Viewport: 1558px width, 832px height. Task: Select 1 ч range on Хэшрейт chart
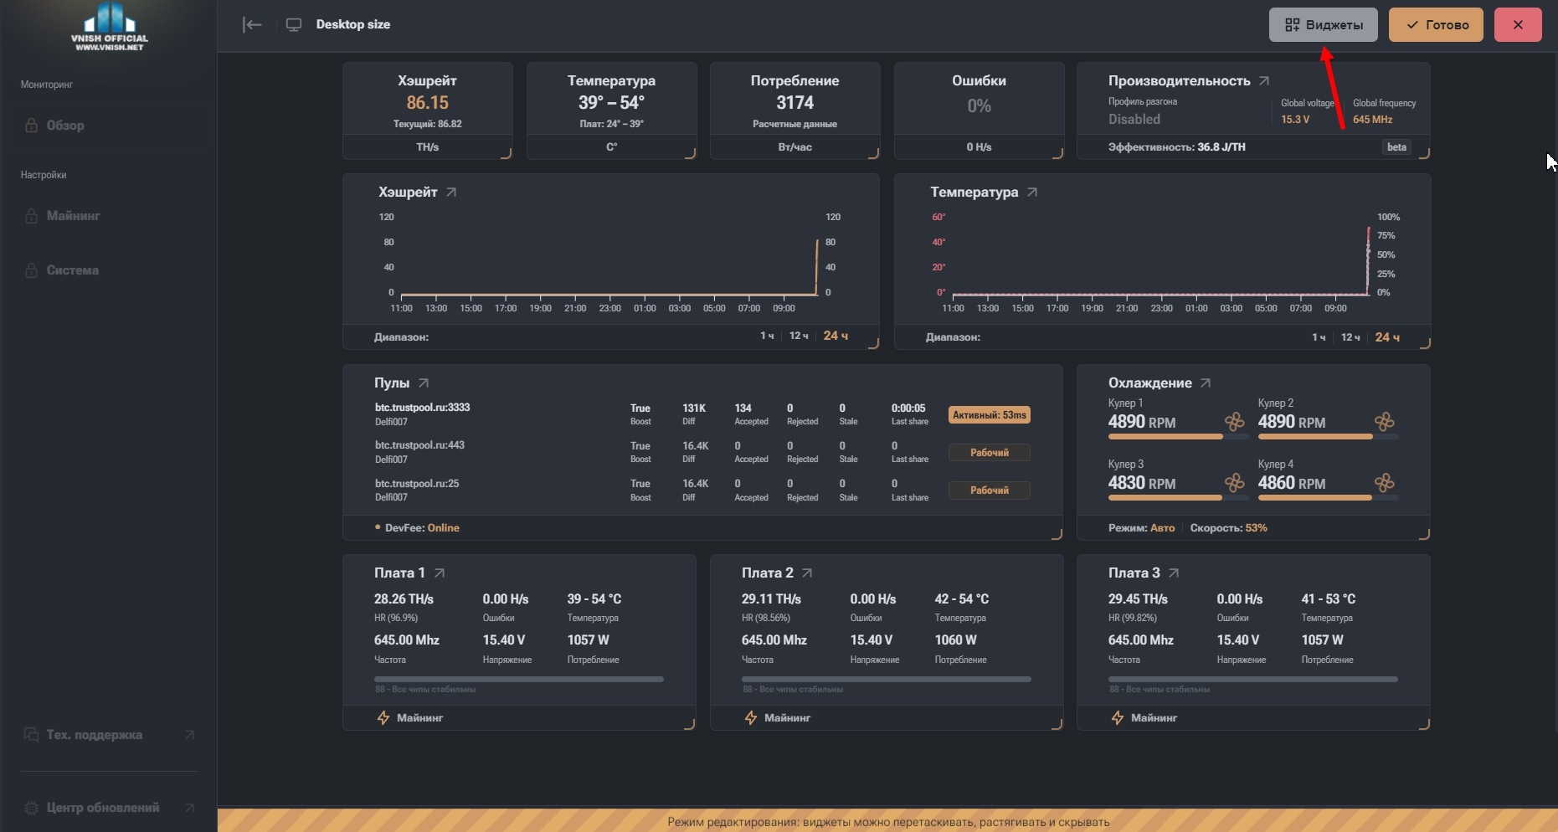(767, 336)
